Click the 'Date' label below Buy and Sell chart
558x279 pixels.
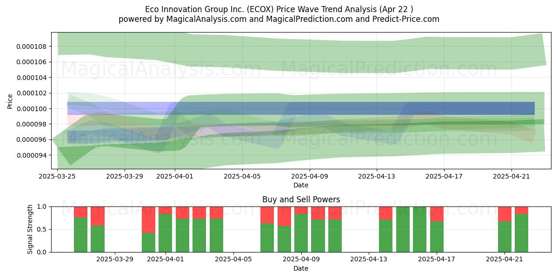point(301,268)
